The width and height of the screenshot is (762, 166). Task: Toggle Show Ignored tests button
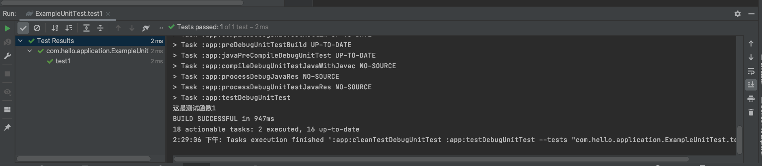coord(37,28)
